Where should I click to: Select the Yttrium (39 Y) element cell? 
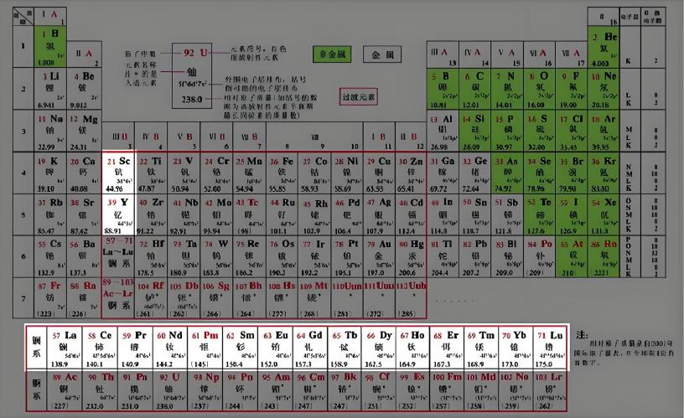[118, 216]
